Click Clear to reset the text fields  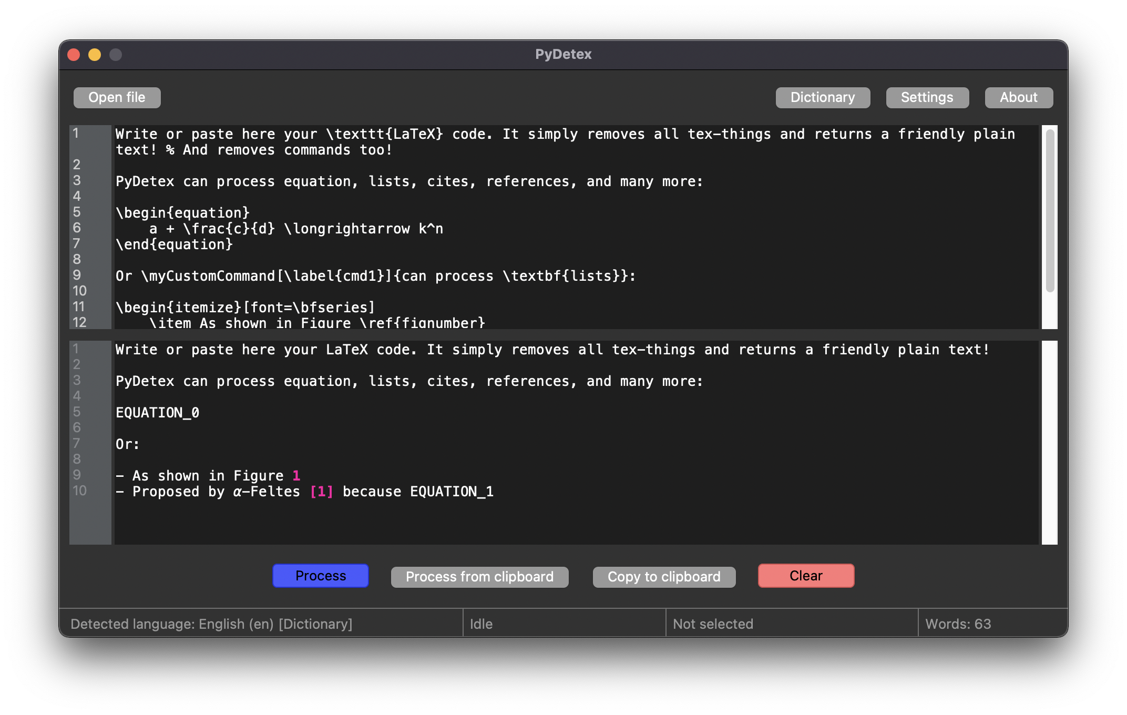click(806, 575)
